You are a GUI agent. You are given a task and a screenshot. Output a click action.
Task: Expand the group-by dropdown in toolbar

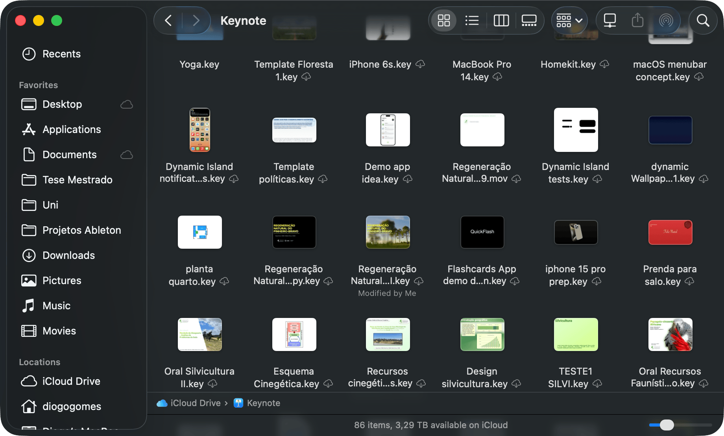[569, 20]
